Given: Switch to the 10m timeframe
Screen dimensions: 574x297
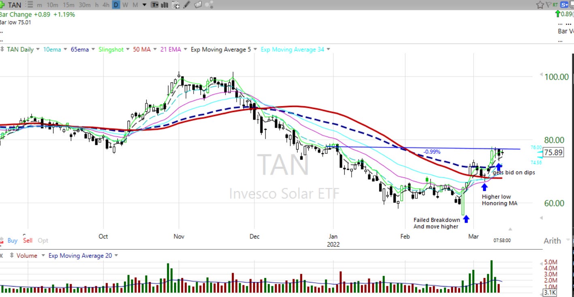Looking at the screenshot, I should (x=52, y=5).
